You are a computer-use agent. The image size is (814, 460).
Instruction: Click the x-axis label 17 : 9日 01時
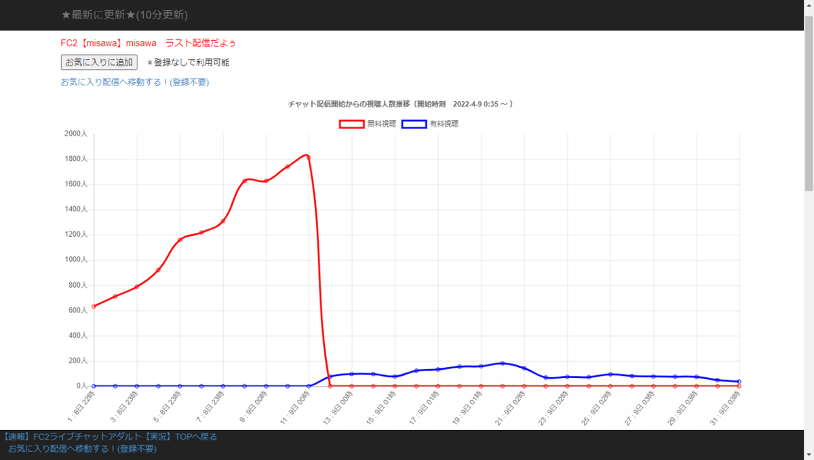pyautogui.click(x=424, y=406)
